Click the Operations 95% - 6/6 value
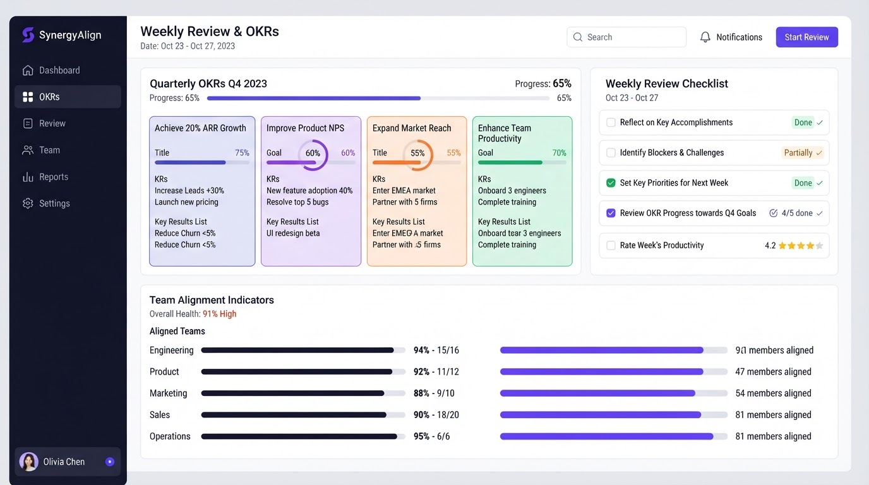 pos(432,436)
